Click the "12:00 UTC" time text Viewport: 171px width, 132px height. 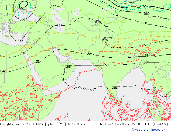[141, 124]
